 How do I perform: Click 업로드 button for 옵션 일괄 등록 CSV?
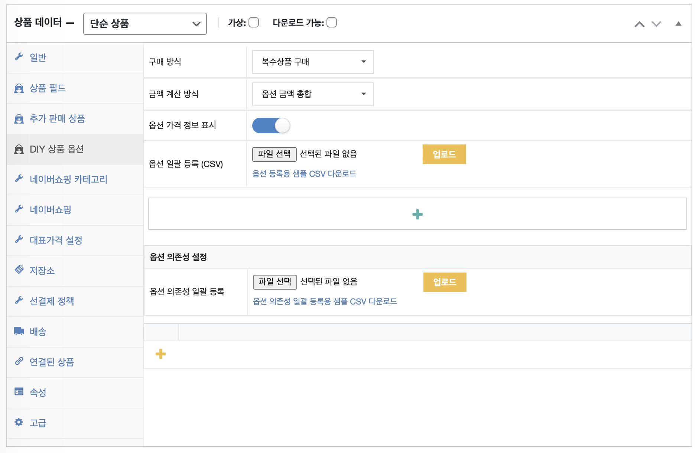click(x=444, y=154)
